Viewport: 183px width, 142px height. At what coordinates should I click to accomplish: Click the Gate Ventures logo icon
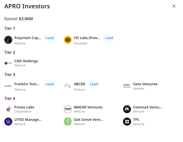(127, 86)
